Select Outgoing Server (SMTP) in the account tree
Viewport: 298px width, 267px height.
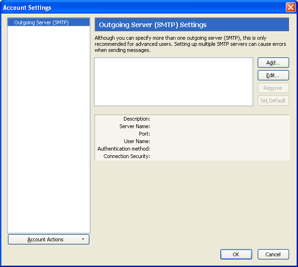49,22
